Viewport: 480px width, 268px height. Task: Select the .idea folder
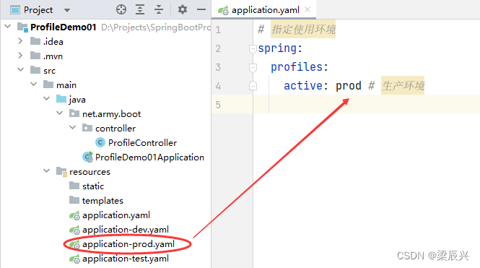[x=53, y=42]
